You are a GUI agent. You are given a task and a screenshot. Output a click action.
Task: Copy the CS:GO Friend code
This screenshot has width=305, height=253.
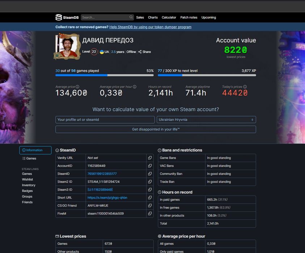point(150,206)
